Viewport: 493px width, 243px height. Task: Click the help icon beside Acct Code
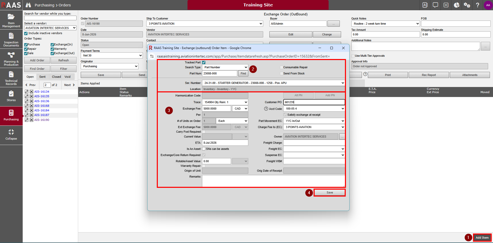[266, 109]
